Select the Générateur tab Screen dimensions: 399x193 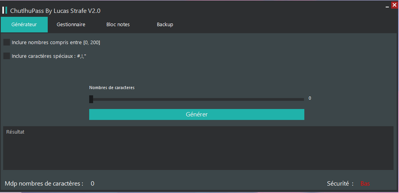tap(24, 25)
